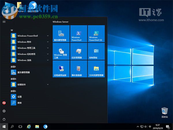
Task: Launch Internet Explorer from the taskbar
Action: point(29,127)
